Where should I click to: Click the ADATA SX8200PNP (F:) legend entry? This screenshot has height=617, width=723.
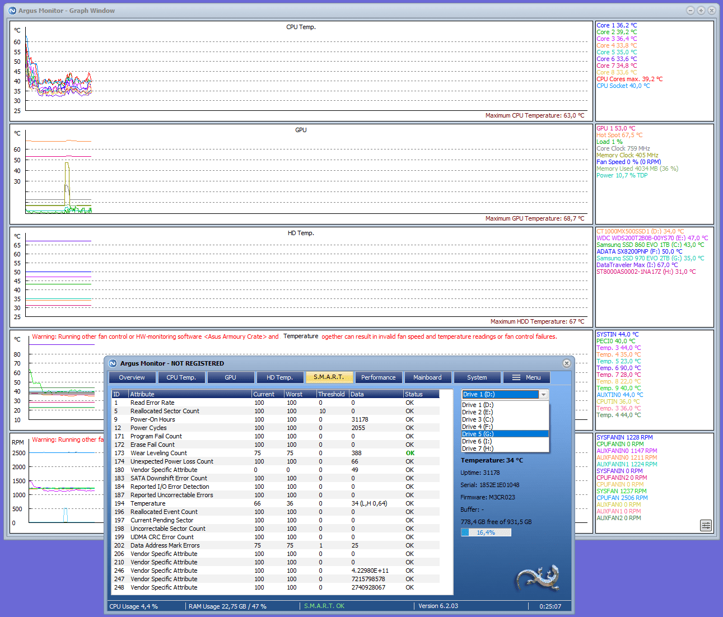[x=640, y=251]
